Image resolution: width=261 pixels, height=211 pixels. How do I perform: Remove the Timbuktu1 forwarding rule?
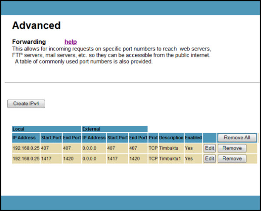tap(232, 159)
